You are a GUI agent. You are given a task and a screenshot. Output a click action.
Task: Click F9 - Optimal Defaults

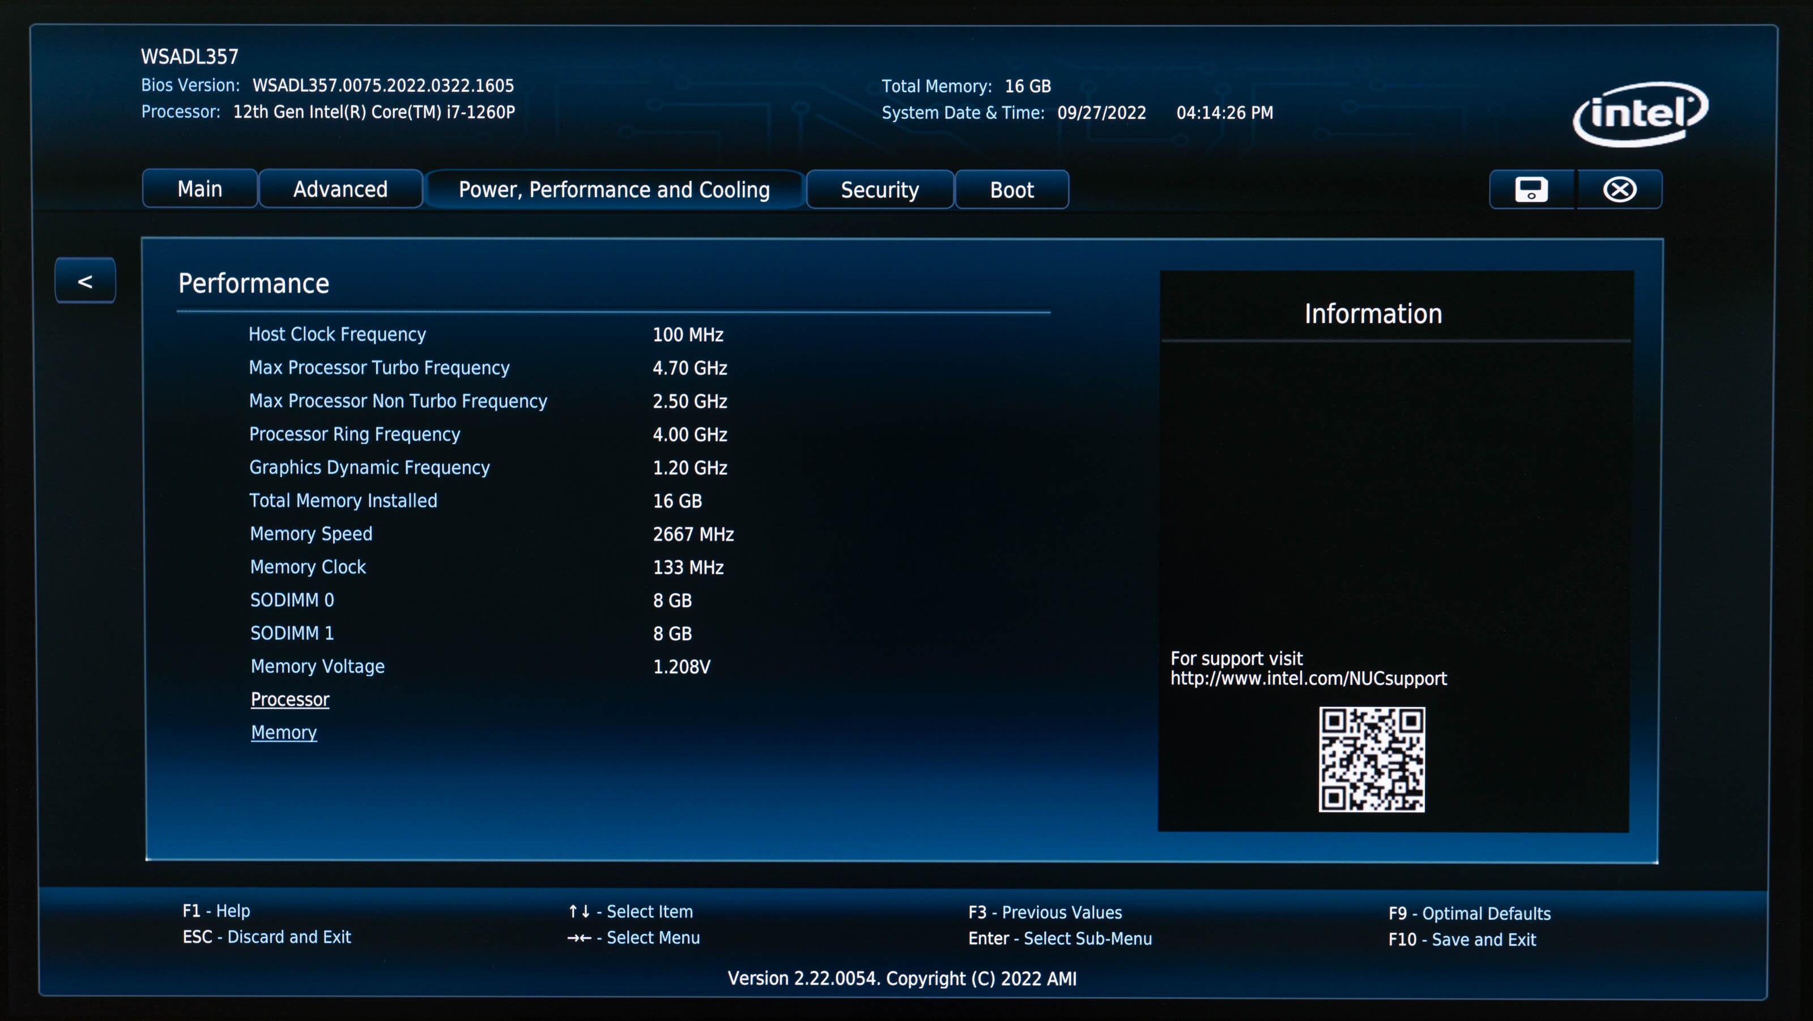tap(1469, 913)
